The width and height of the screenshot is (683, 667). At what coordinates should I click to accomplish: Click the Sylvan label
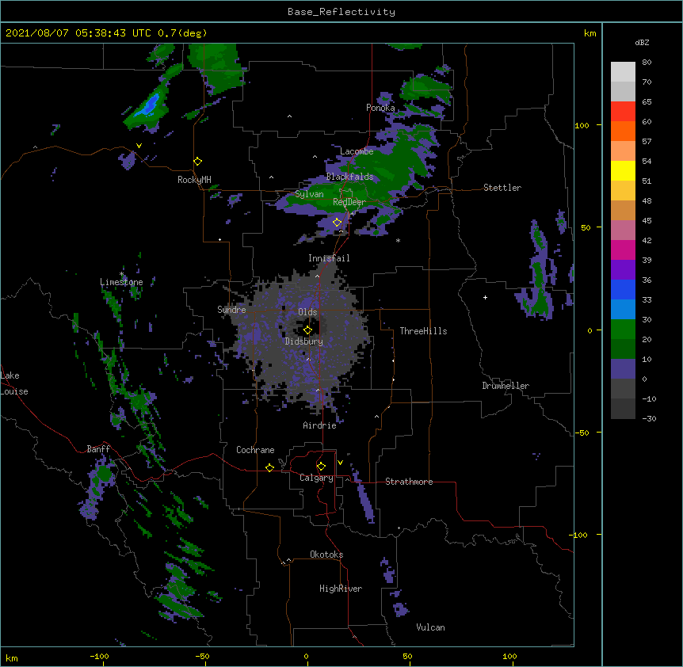click(309, 194)
